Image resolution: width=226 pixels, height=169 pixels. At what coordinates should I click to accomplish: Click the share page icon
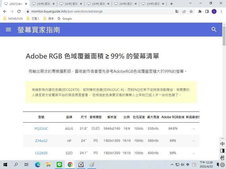(x=184, y=12)
